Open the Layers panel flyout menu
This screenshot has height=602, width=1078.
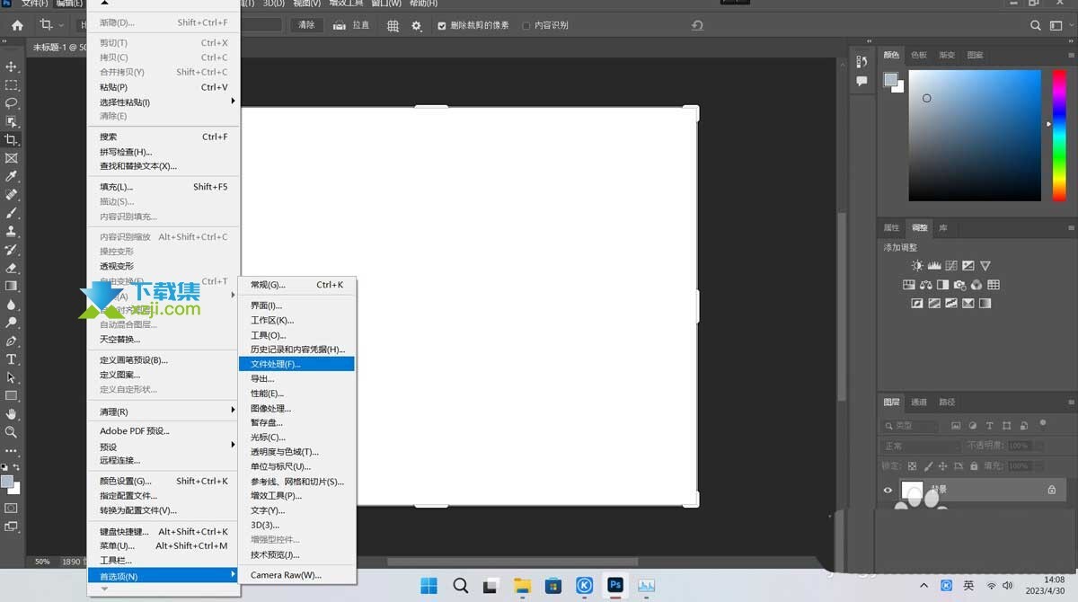(1071, 402)
